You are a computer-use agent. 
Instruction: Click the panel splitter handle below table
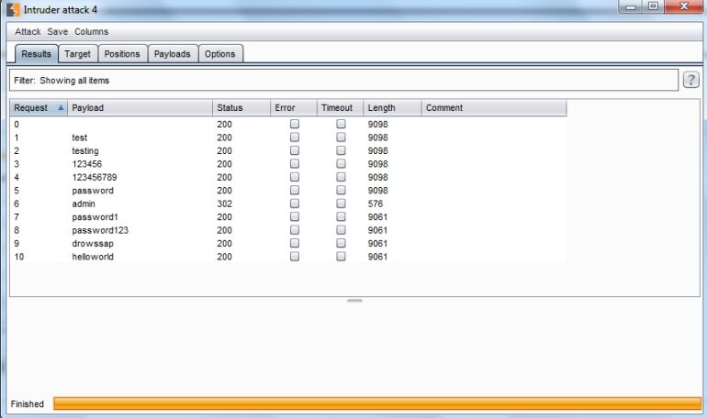point(354,301)
